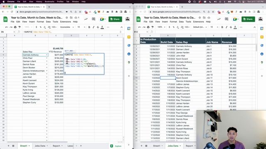Click the Explore button in the left window
Viewport: 266px width, 149px height.
[116, 146]
